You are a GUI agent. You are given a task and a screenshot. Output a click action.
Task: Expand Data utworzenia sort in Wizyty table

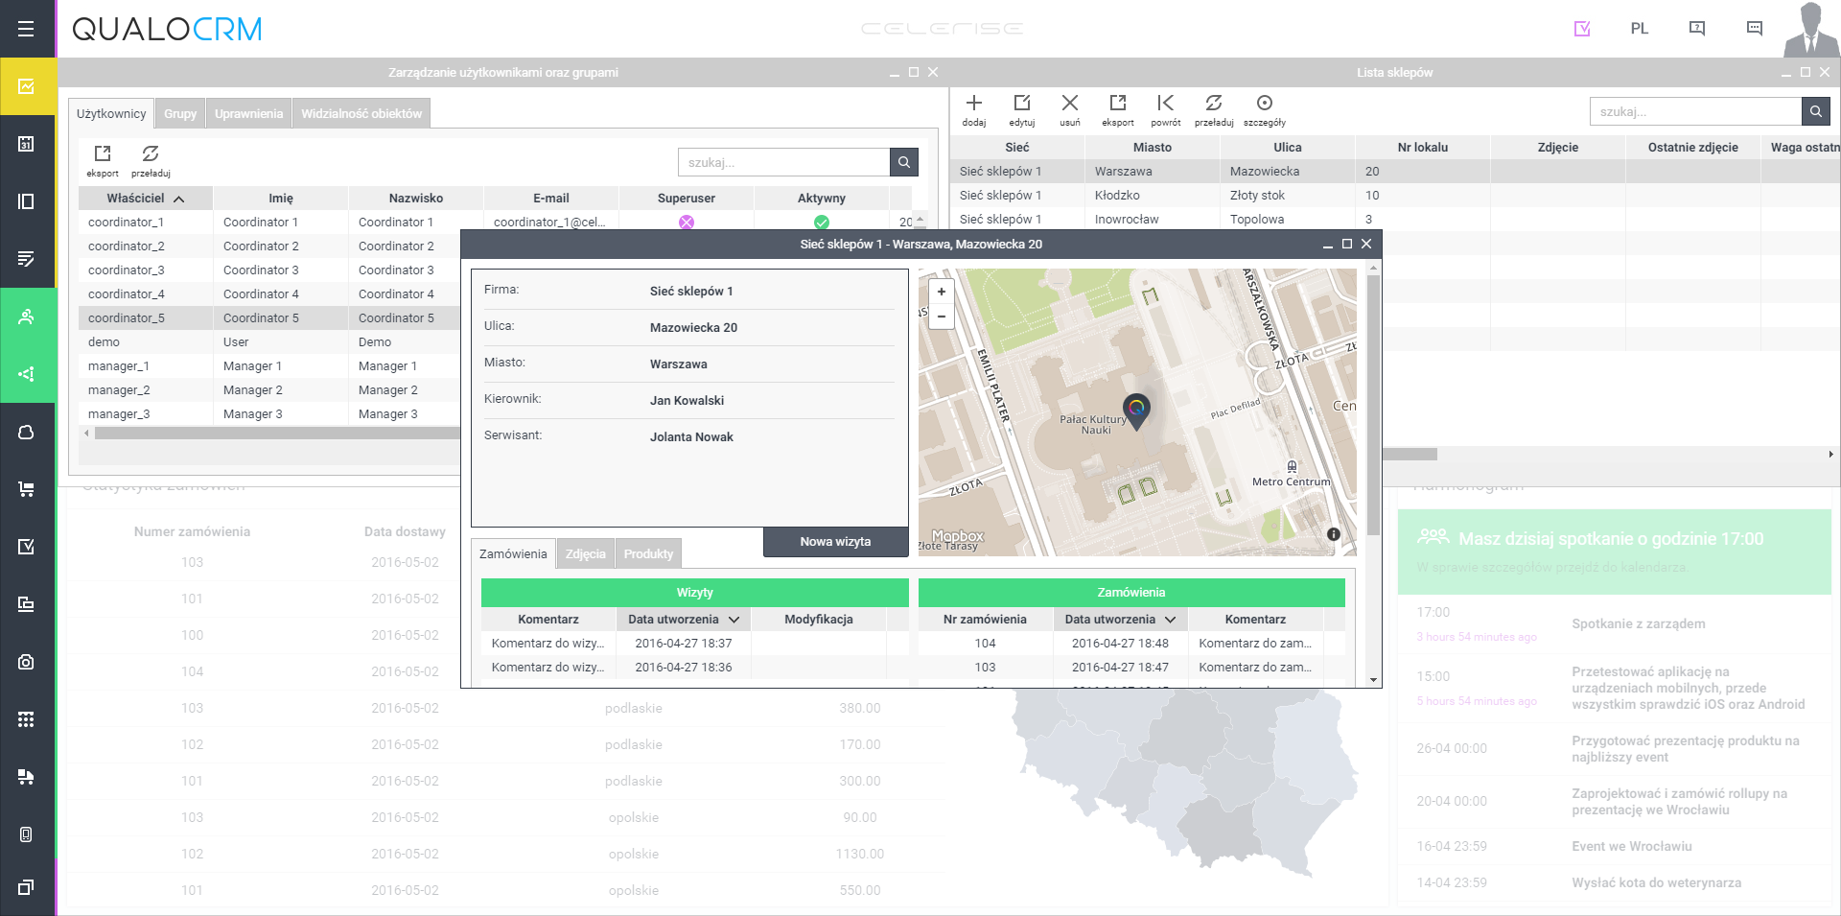(734, 620)
